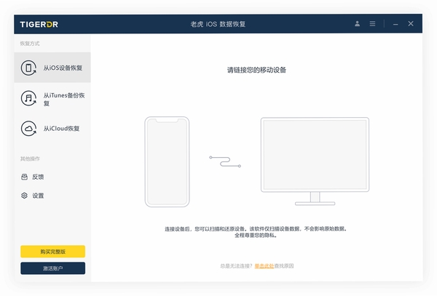Click the 激活账户 button
The width and height of the screenshot is (437, 296).
(x=52, y=268)
